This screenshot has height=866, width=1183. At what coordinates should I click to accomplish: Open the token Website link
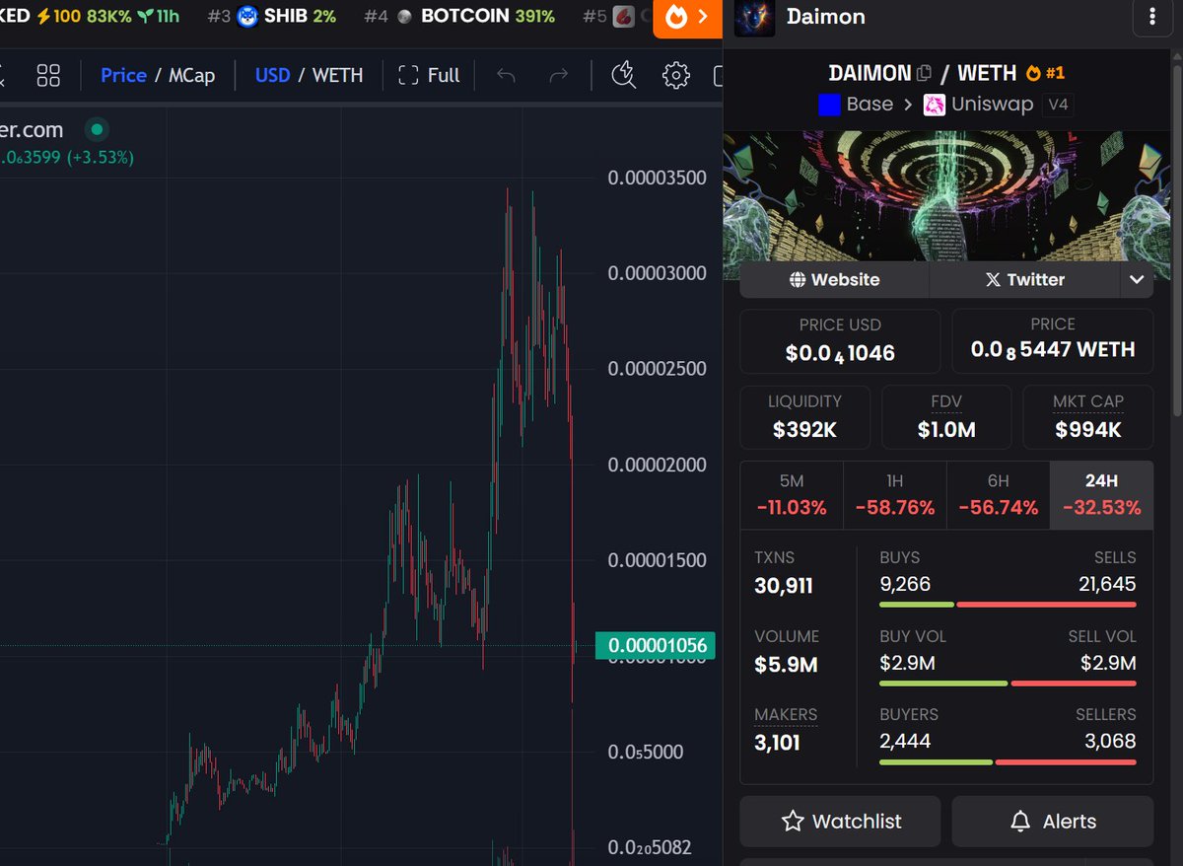pyautogui.click(x=834, y=279)
